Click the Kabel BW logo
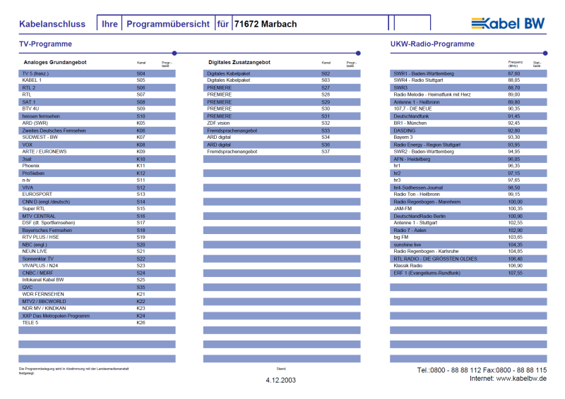Image resolution: width=565 pixels, height=399 pixels. pyautogui.click(x=508, y=23)
